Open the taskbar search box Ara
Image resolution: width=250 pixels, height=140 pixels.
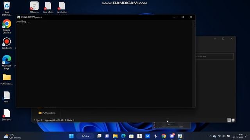[85, 136]
